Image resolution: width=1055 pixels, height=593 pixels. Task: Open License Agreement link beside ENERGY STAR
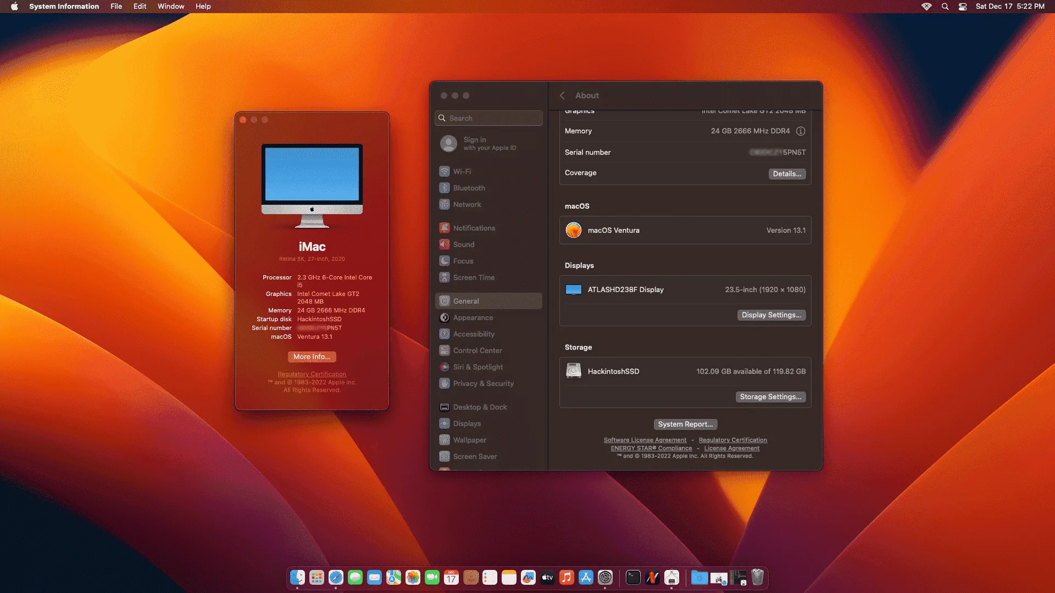[x=732, y=449]
